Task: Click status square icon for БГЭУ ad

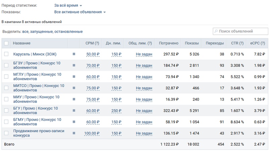Action: click(x=74, y=65)
